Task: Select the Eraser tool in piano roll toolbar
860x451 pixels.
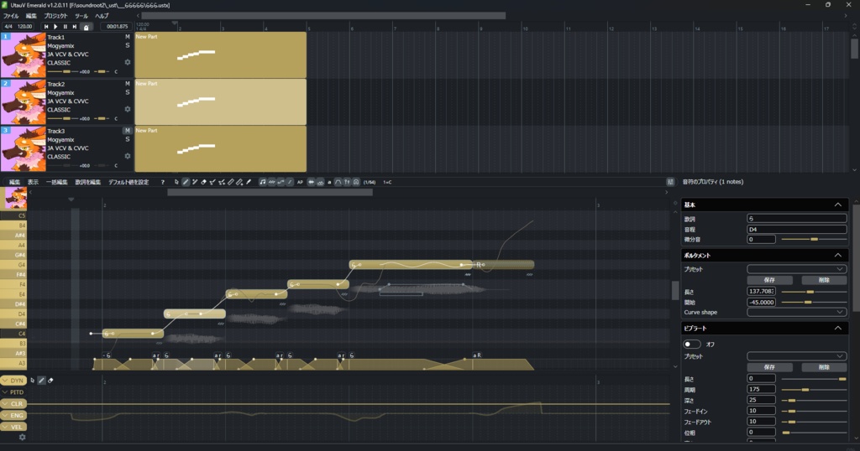Action: pyautogui.click(x=203, y=182)
